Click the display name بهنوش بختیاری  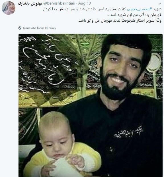point(30,3)
